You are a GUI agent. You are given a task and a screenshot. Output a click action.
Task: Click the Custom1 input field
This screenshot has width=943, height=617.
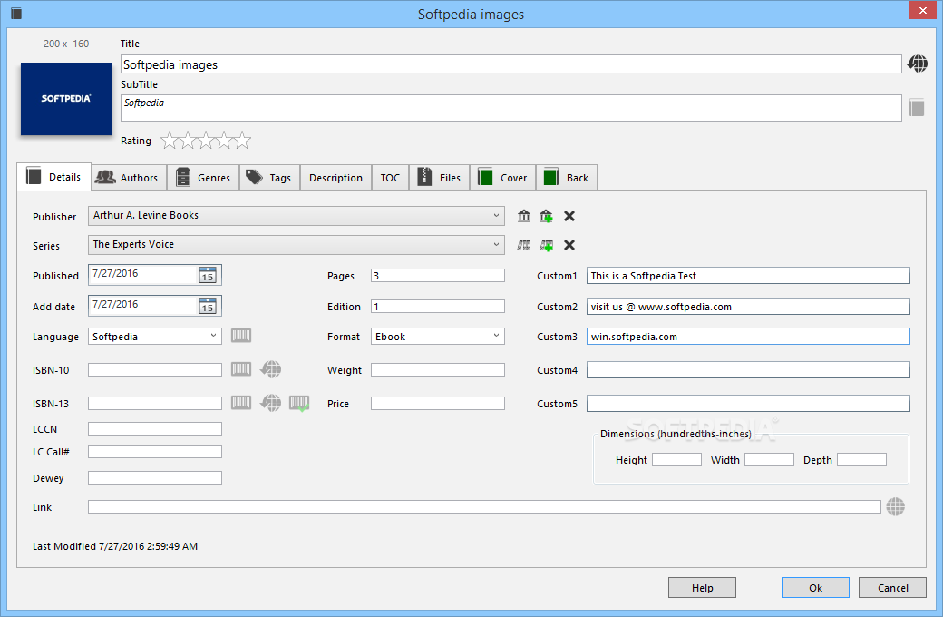click(x=748, y=276)
